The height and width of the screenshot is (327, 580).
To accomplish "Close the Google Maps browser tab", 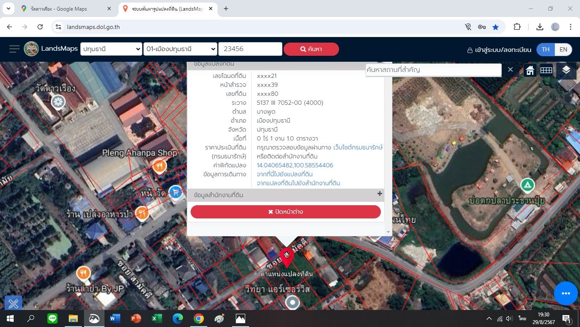I will pos(109,9).
